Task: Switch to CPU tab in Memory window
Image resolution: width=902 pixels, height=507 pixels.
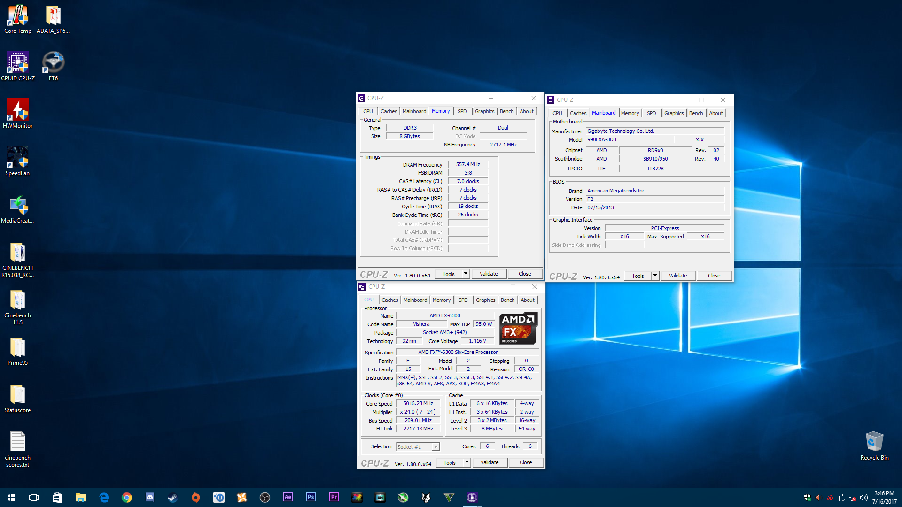Action: click(x=368, y=111)
